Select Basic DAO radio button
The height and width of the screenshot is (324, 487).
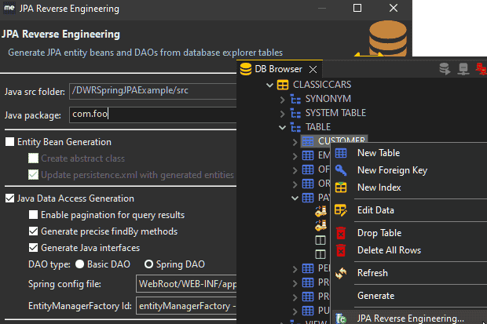[80, 264]
